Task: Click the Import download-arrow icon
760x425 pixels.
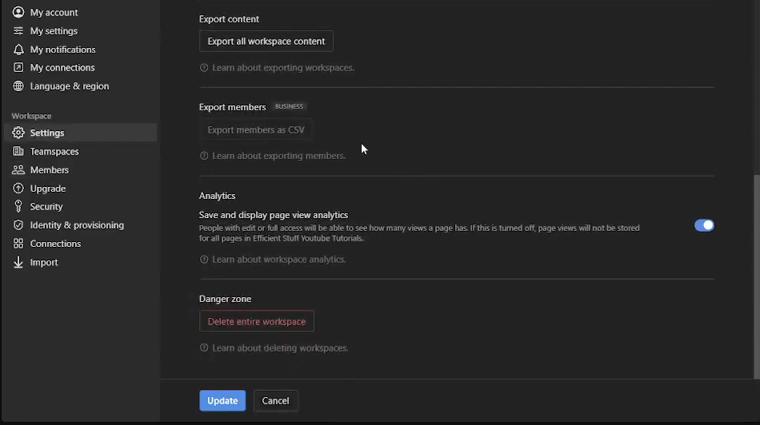Action: [x=18, y=262]
